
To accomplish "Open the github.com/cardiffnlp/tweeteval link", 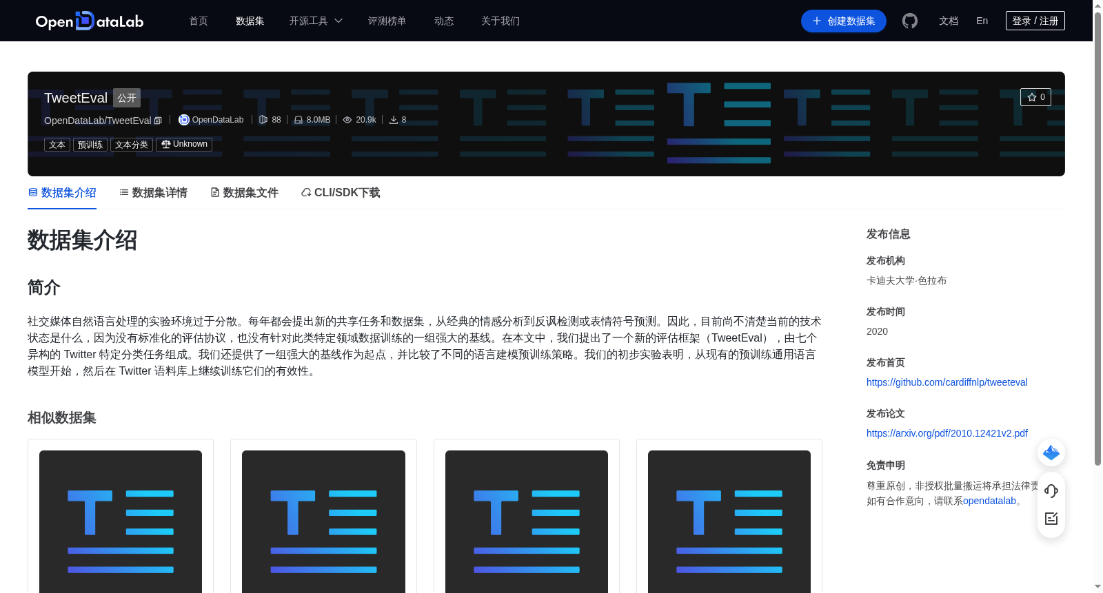I will click(x=947, y=382).
